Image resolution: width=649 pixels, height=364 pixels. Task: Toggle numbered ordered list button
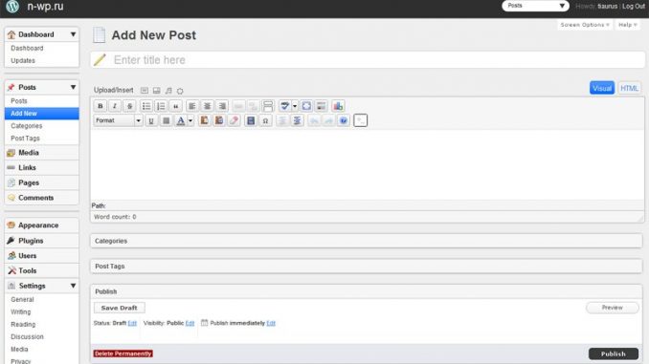click(x=161, y=106)
